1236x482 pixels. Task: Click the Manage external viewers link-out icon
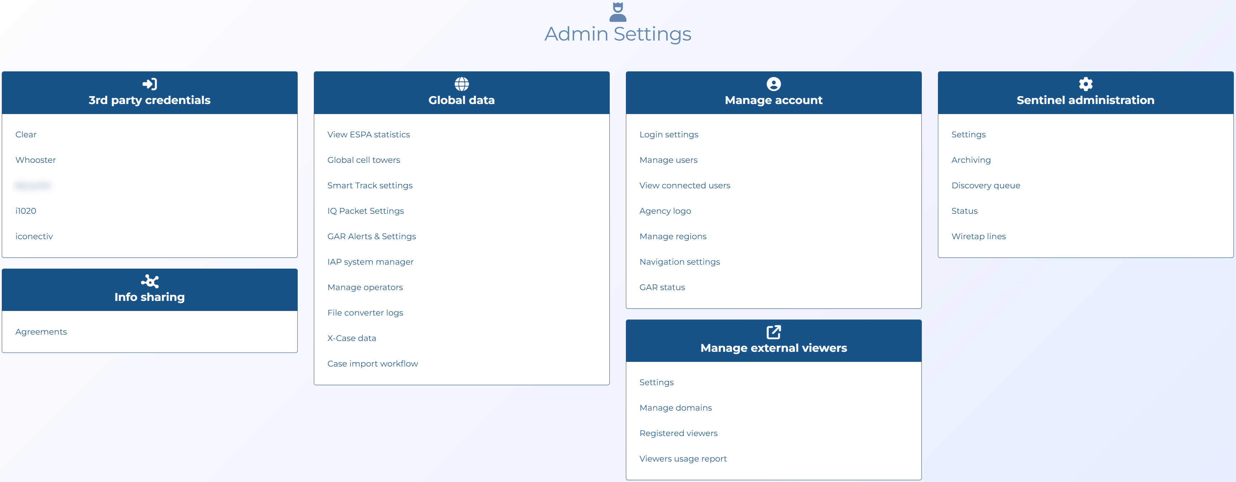(x=773, y=332)
